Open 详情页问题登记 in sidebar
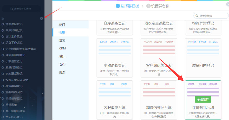 [16, 55]
